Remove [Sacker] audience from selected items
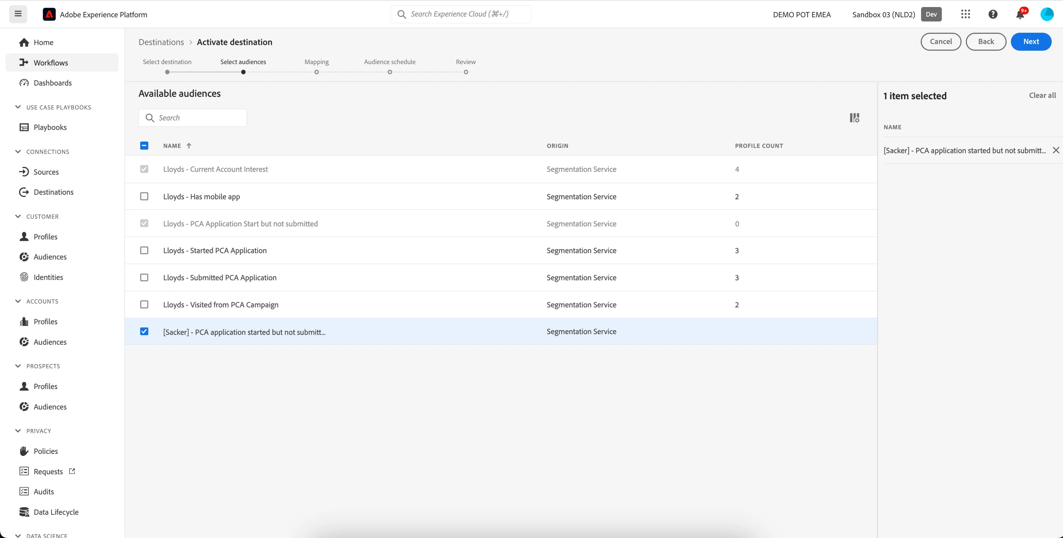The height and width of the screenshot is (538, 1063). point(1056,150)
